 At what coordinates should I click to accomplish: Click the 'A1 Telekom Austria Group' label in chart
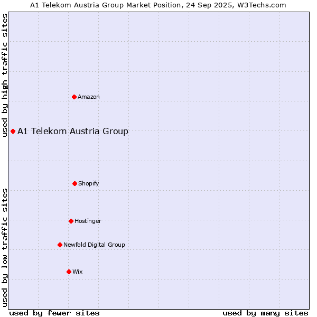73,131
